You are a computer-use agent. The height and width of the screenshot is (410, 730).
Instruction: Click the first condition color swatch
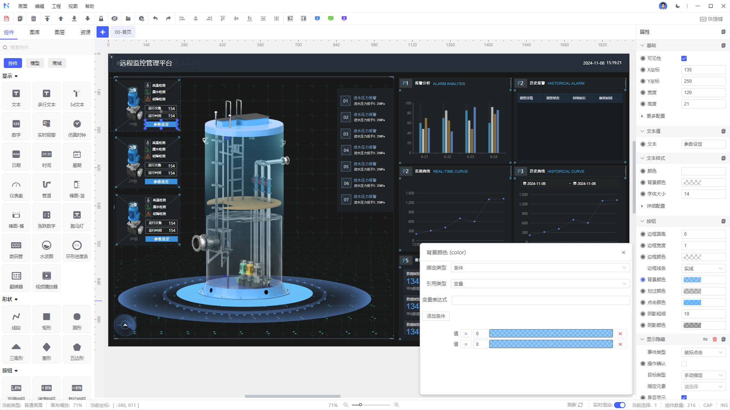pyautogui.click(x=551, y=334)
